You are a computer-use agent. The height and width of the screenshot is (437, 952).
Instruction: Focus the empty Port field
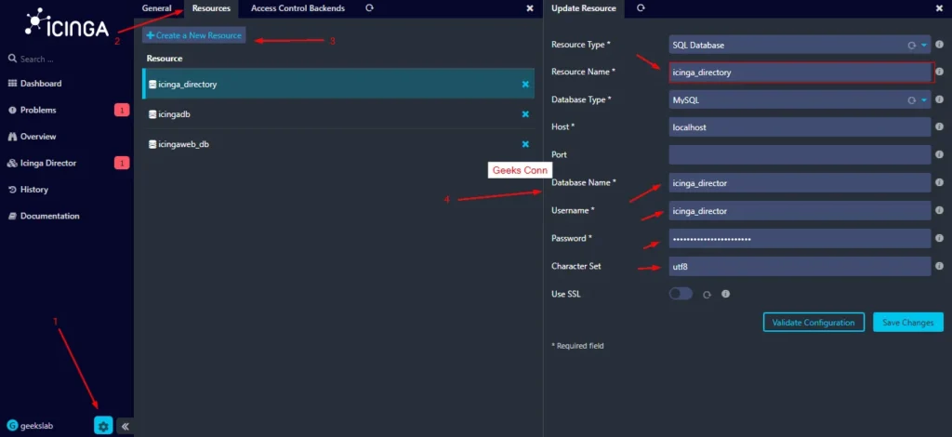800,154
